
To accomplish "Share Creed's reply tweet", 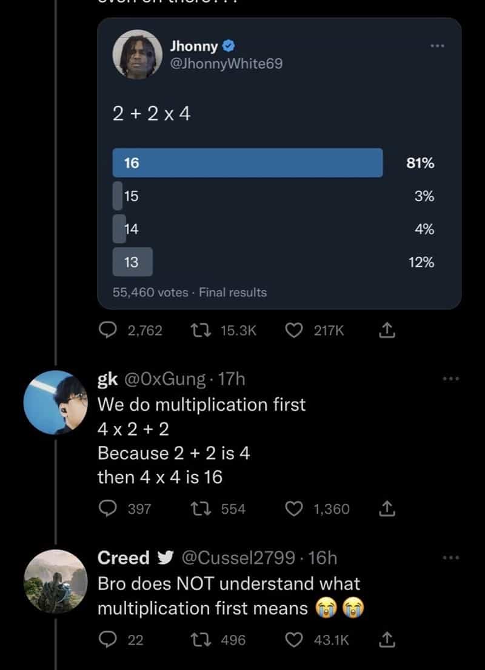I will tap(387, 640).
